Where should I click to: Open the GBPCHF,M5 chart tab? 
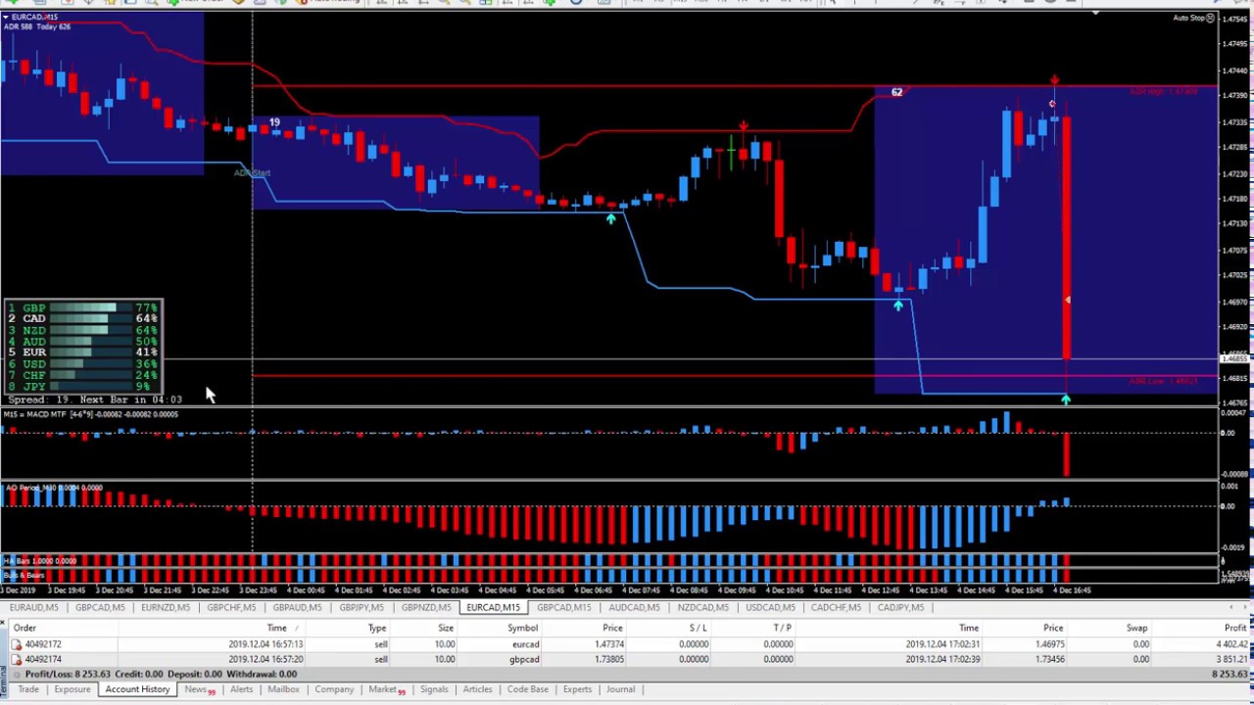tap(231, 607)
